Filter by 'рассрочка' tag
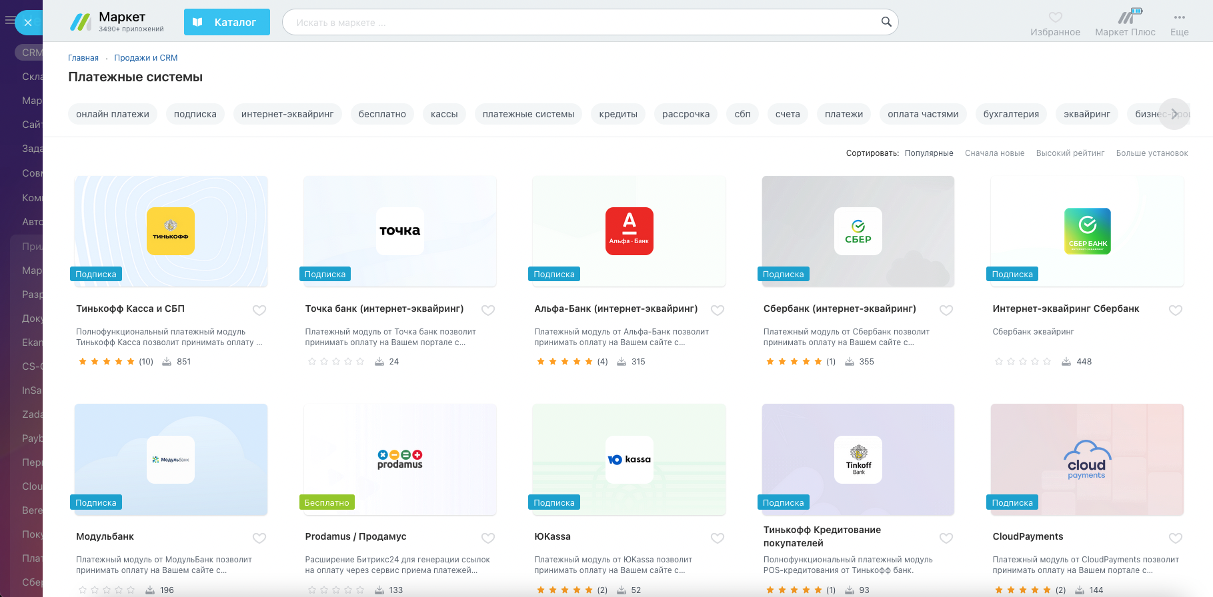The image size is (1213, 597). 686,114
